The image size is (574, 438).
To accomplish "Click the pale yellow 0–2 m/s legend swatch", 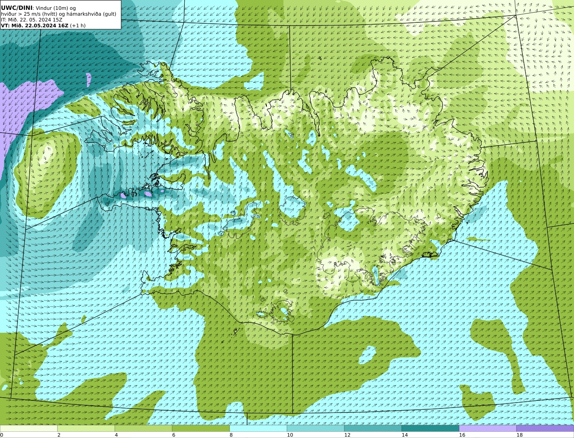I will pyautogui.click(x=29, y=428).
